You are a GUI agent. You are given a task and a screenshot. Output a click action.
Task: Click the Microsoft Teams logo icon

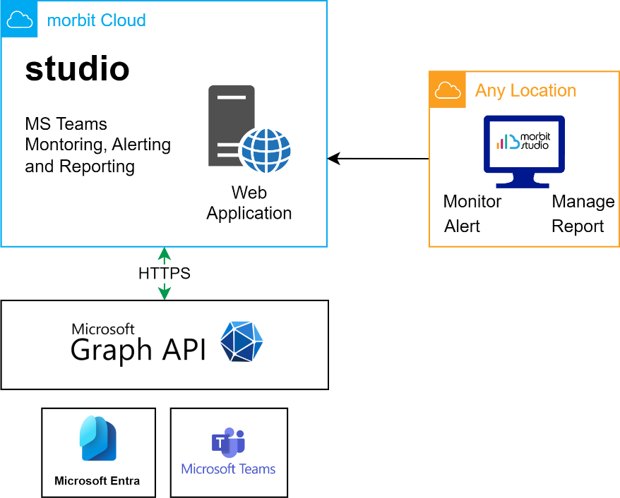click(229, 442)
